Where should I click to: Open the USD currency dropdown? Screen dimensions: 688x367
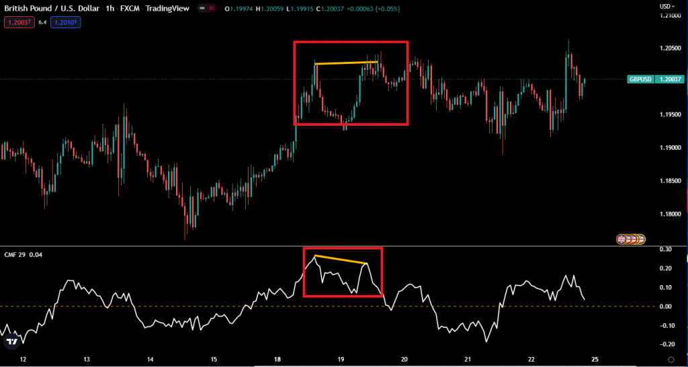tap(669, 6)
